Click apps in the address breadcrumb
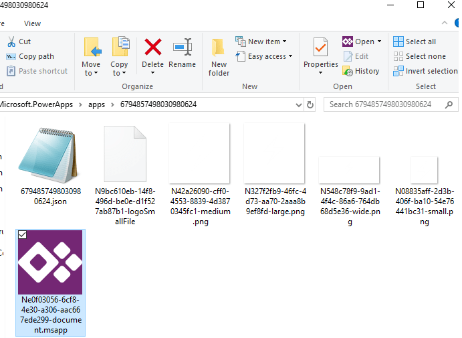Image resolution: width=462 pixels, height=338 pixels. 96,104
